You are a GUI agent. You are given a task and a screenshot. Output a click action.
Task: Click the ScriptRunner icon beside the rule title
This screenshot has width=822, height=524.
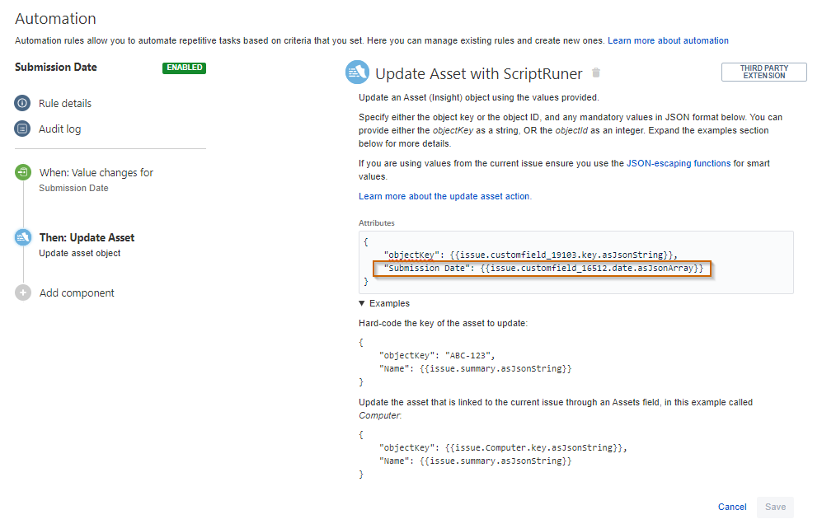tap(356, 72)
